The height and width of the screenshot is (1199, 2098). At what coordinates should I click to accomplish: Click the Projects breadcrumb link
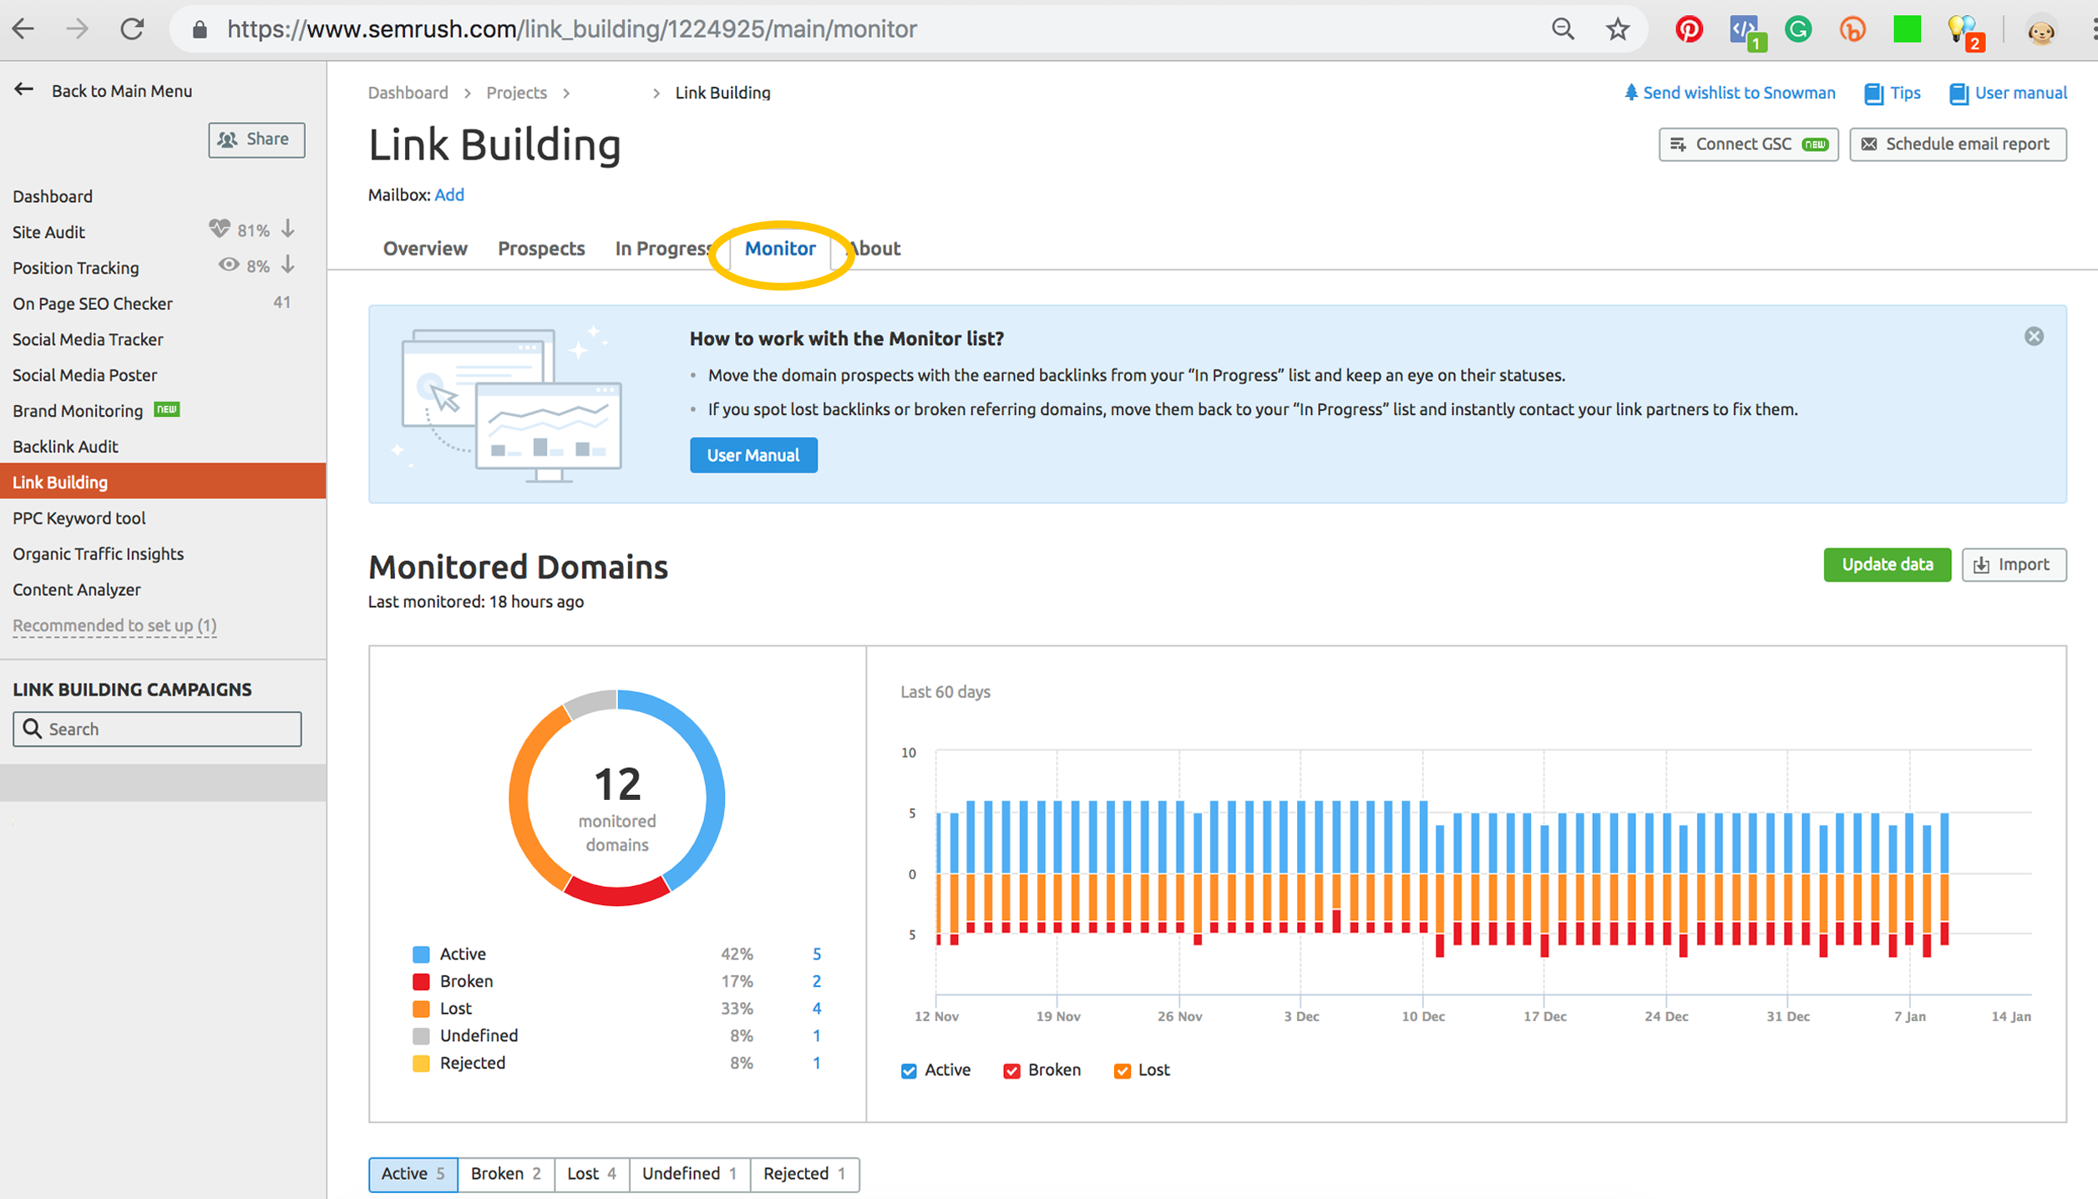point(517,93)
